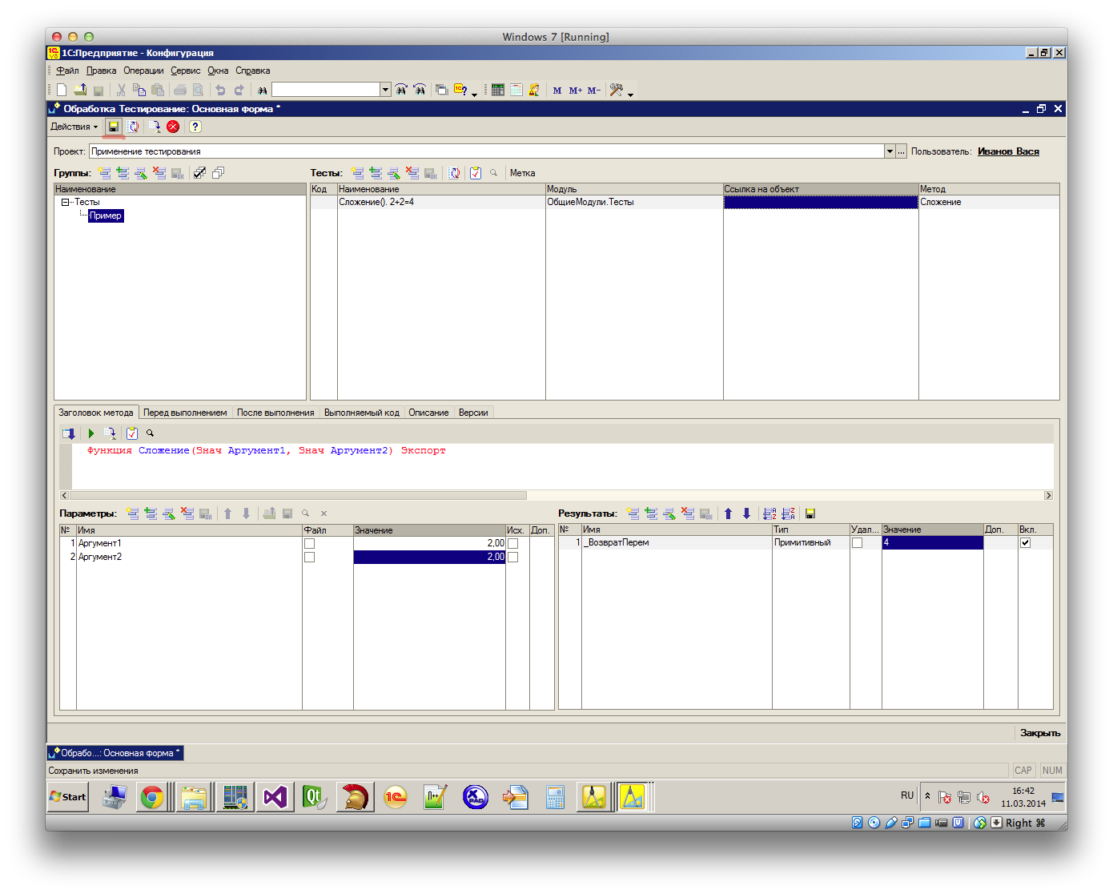Collapse the Тесты tree node
The image size is (1113, 894).
point(65,203)
